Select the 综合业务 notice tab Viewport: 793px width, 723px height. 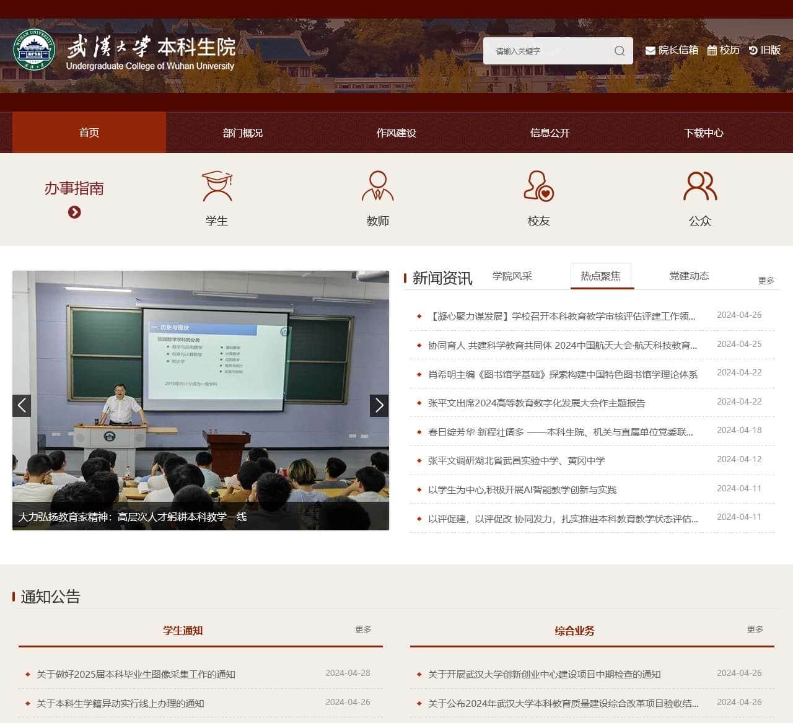tap(574, 631)
